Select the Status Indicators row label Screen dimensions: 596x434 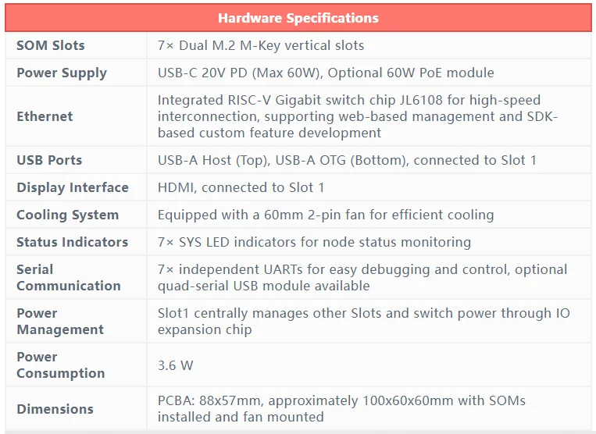click(x=73, y=242)
